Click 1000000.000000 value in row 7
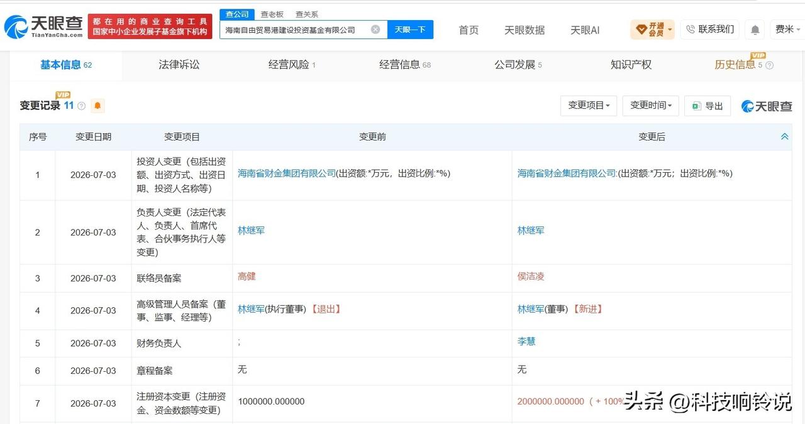This screenshot has height=424, width=805. click(x=271, y=401)
